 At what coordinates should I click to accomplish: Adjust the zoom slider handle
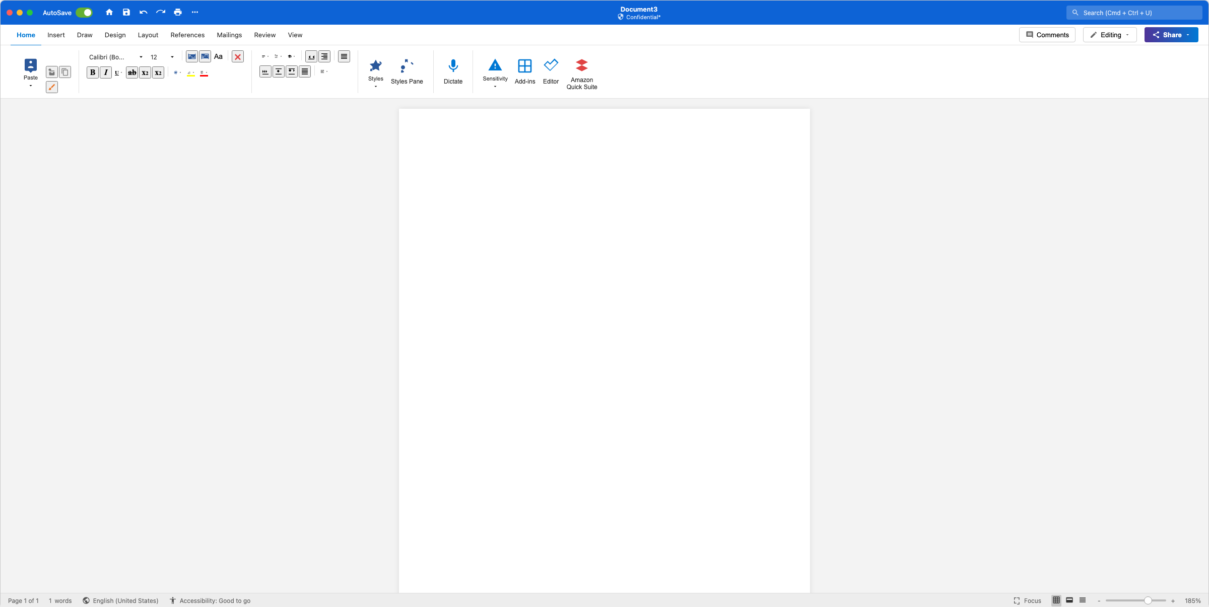coord(1148,600)
